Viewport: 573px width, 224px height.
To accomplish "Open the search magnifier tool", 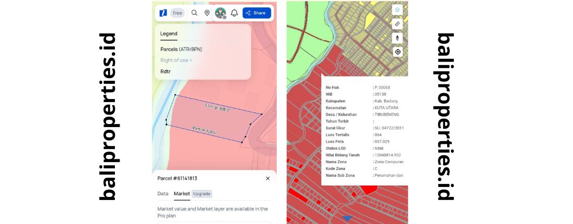I will pos(194,13).
